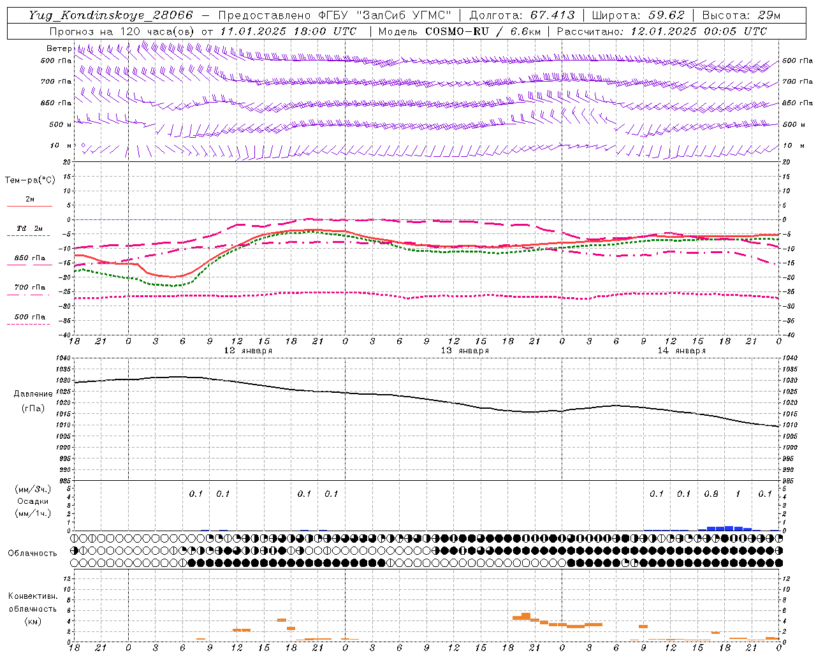Screen dimensions: 816x653
Task: Click the 'Td 2м' dew point legend entry
Action: [30, 228]
